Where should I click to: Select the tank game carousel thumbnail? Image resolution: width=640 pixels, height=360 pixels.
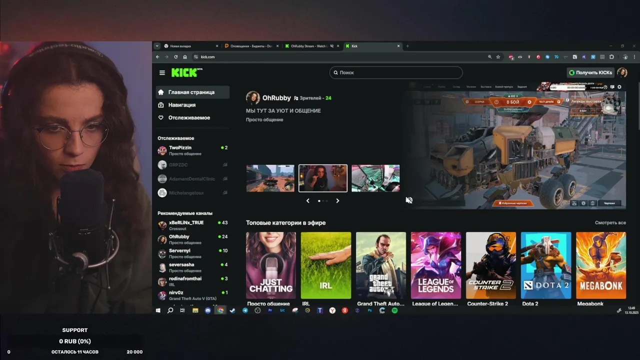point(270,178)
